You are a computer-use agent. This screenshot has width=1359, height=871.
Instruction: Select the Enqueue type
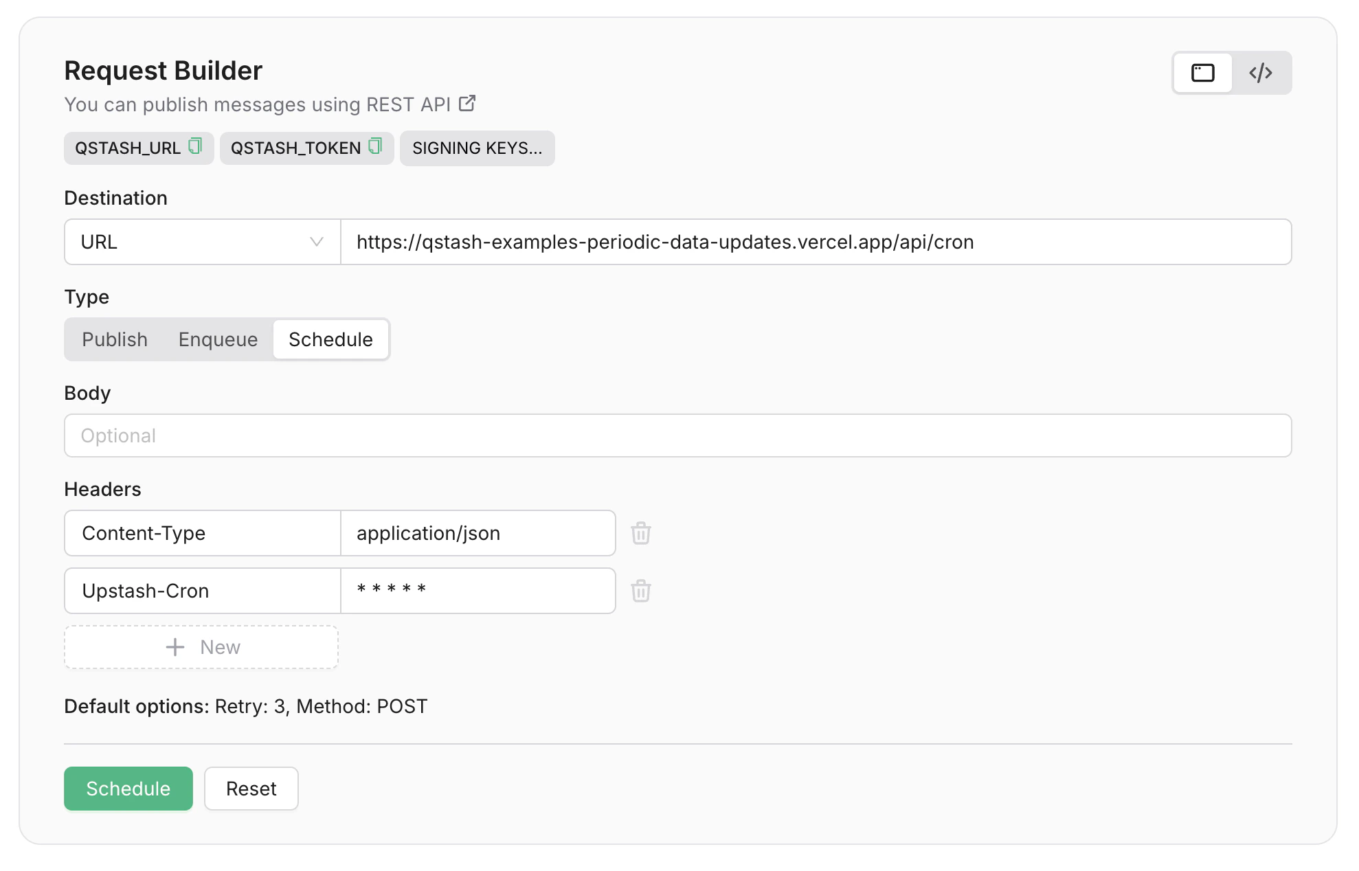pos(218,339)
